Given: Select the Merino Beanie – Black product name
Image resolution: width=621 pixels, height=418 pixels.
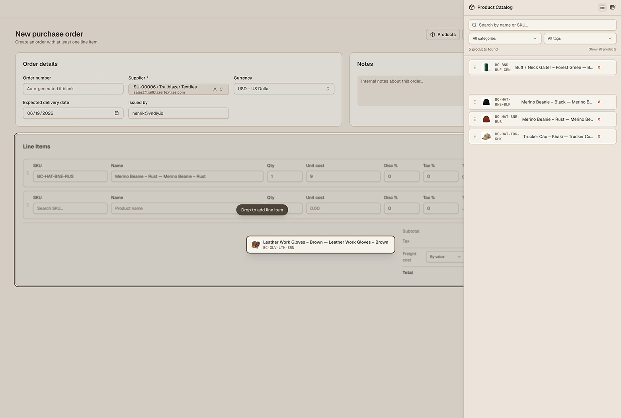Looking at the screenshot, I should click(557, 102).
